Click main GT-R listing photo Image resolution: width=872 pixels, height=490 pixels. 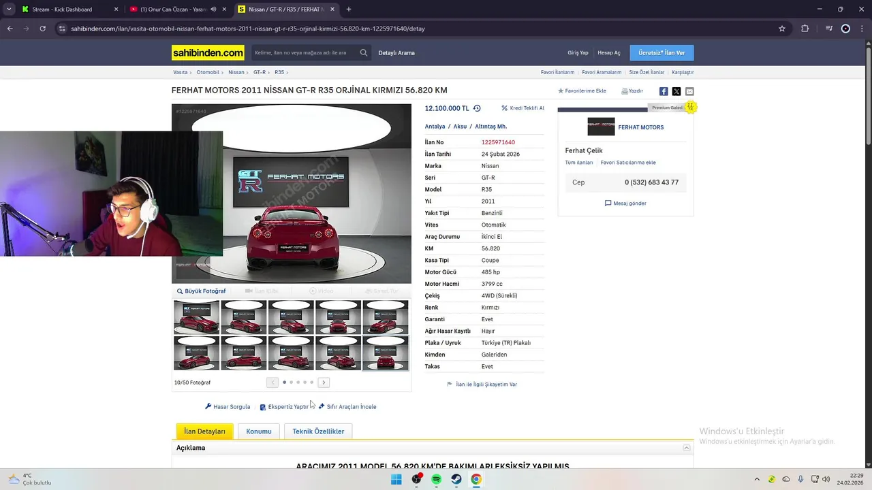(292, 193)
